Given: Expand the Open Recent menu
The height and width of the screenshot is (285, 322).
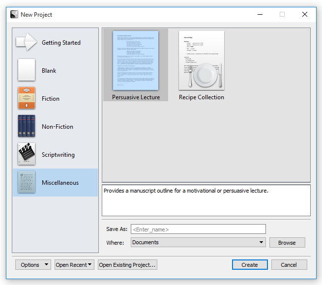Looking at the screenshot, I should click(74, 265).
